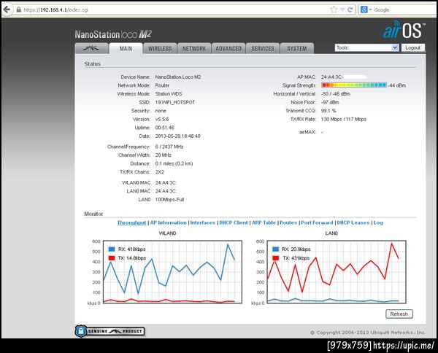Open the Throughput monitor link
The width and height of the screenshot is (438, 353).
click(x=131, y=222)
